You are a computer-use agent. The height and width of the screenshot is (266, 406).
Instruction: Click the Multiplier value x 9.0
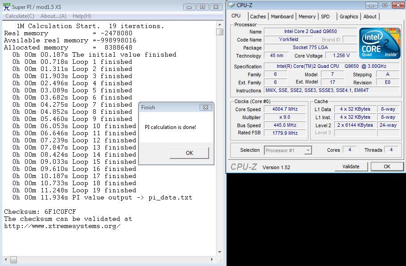285,117
